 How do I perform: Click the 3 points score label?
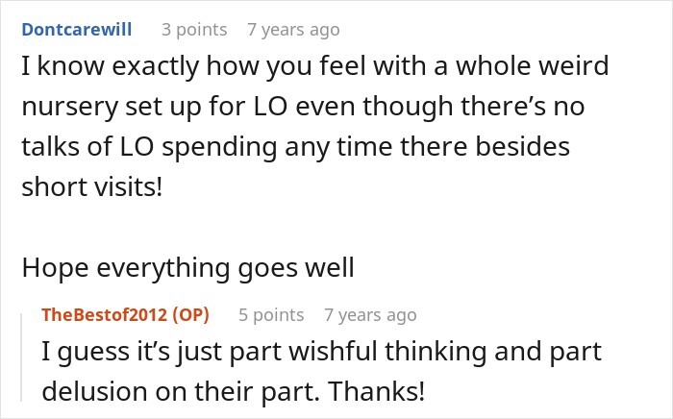pos(194,30)
